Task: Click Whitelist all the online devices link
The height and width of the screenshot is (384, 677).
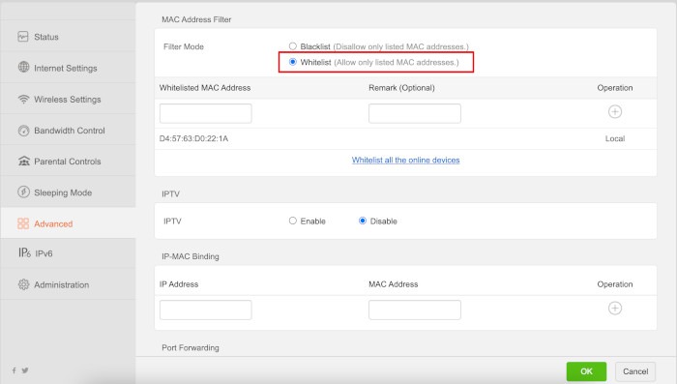Action: pos(405,160)
